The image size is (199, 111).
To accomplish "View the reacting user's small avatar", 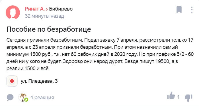I will (23, 97).
